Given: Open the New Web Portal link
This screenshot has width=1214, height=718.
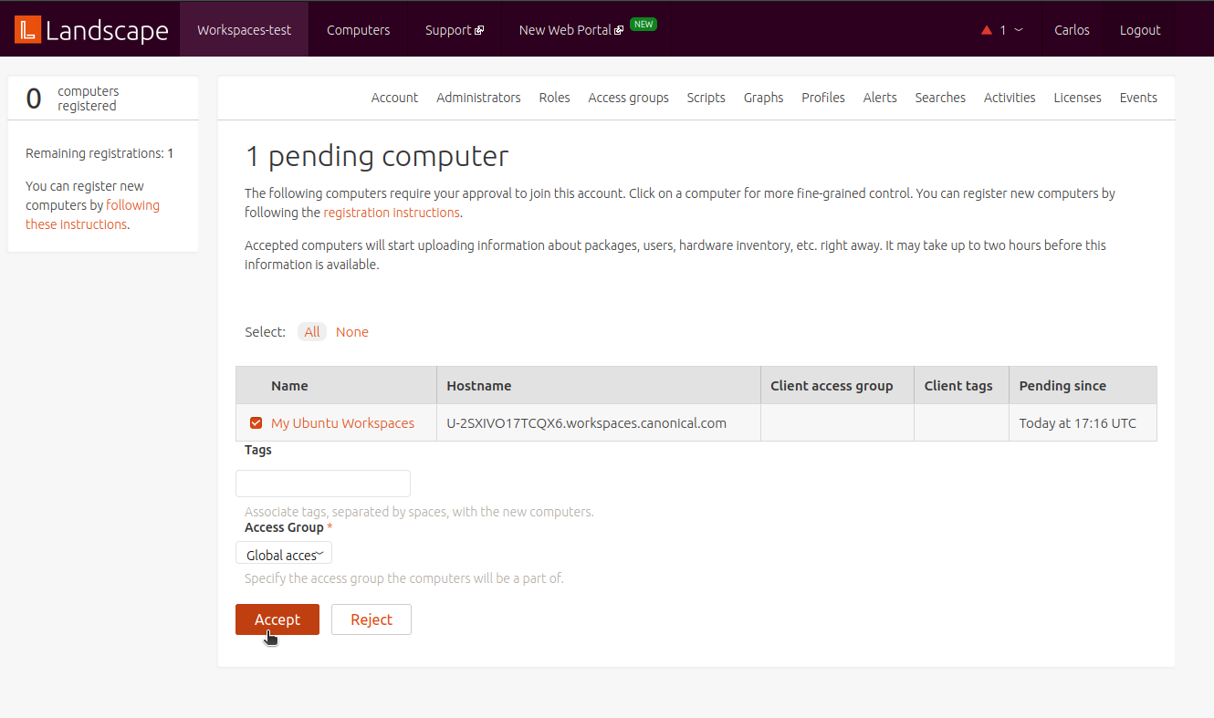Looking at the screenshot, I should click(x=571, y=29).
